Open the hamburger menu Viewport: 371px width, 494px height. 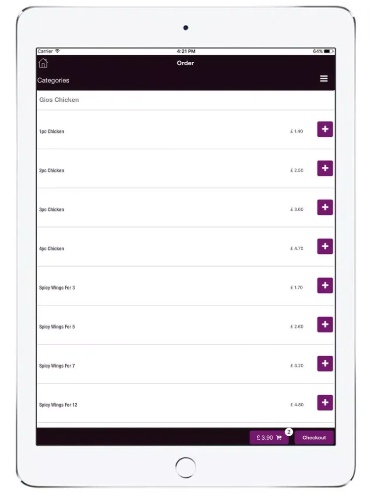click(x=324, y=79)
